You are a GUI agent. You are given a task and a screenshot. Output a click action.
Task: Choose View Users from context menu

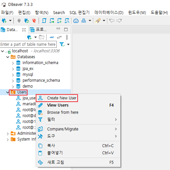78,105
